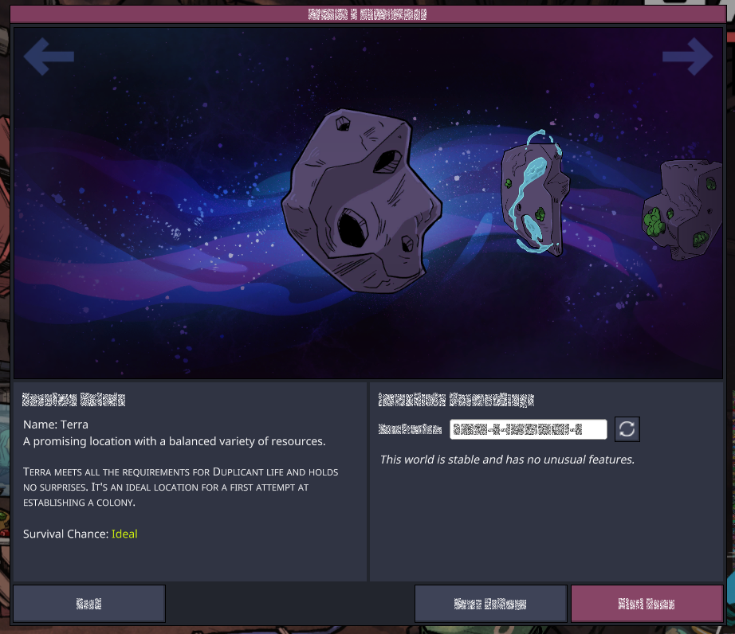Image resolution: width=735 pixels, height=634 pixels.
Task: Click the 'Terra meets all the requirements' paragraph
Action: pos(180,487)
